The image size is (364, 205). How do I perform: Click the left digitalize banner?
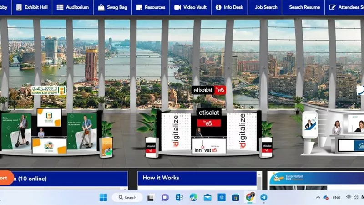(x=176, y=132)
